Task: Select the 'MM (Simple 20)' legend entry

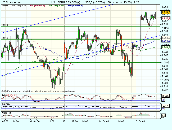Action: point(37,6)
